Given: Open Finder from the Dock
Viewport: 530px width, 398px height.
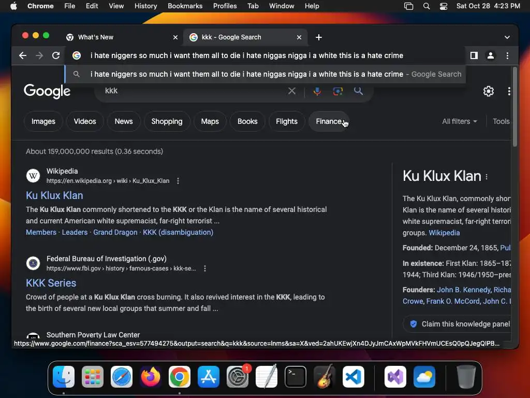Looking at the screenshot, I should pos(64,377).
